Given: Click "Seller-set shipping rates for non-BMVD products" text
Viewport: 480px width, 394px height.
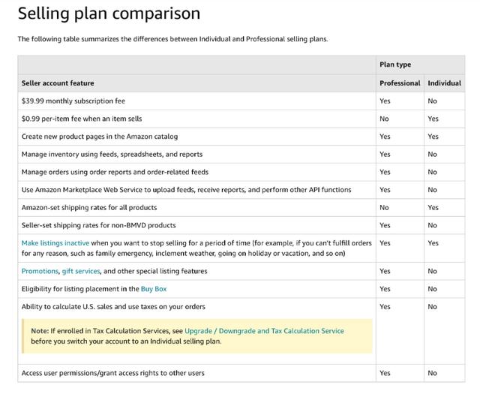Looking at the screenshot, I should click(99, 225).
